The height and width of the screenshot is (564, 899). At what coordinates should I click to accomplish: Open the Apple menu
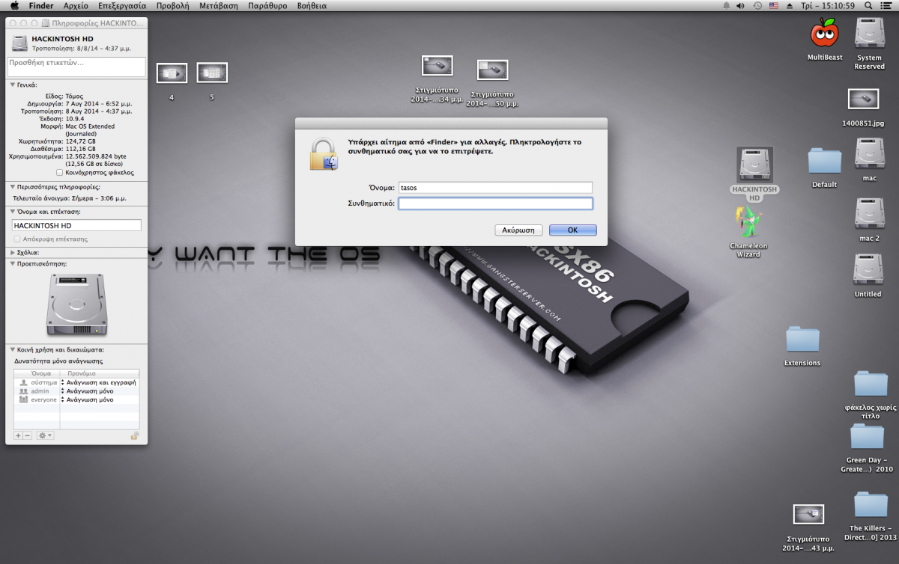pos(14,5)
